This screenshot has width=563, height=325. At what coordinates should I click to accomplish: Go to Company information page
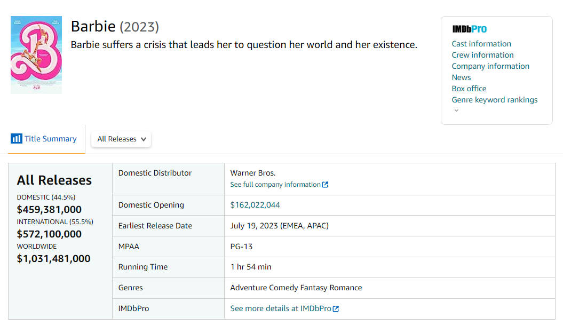(490, 66)
